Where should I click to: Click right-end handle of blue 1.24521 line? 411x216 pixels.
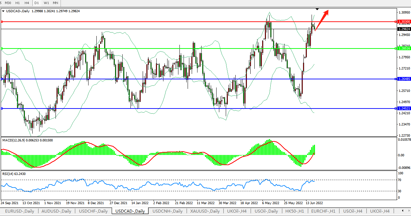coord(396,109)
